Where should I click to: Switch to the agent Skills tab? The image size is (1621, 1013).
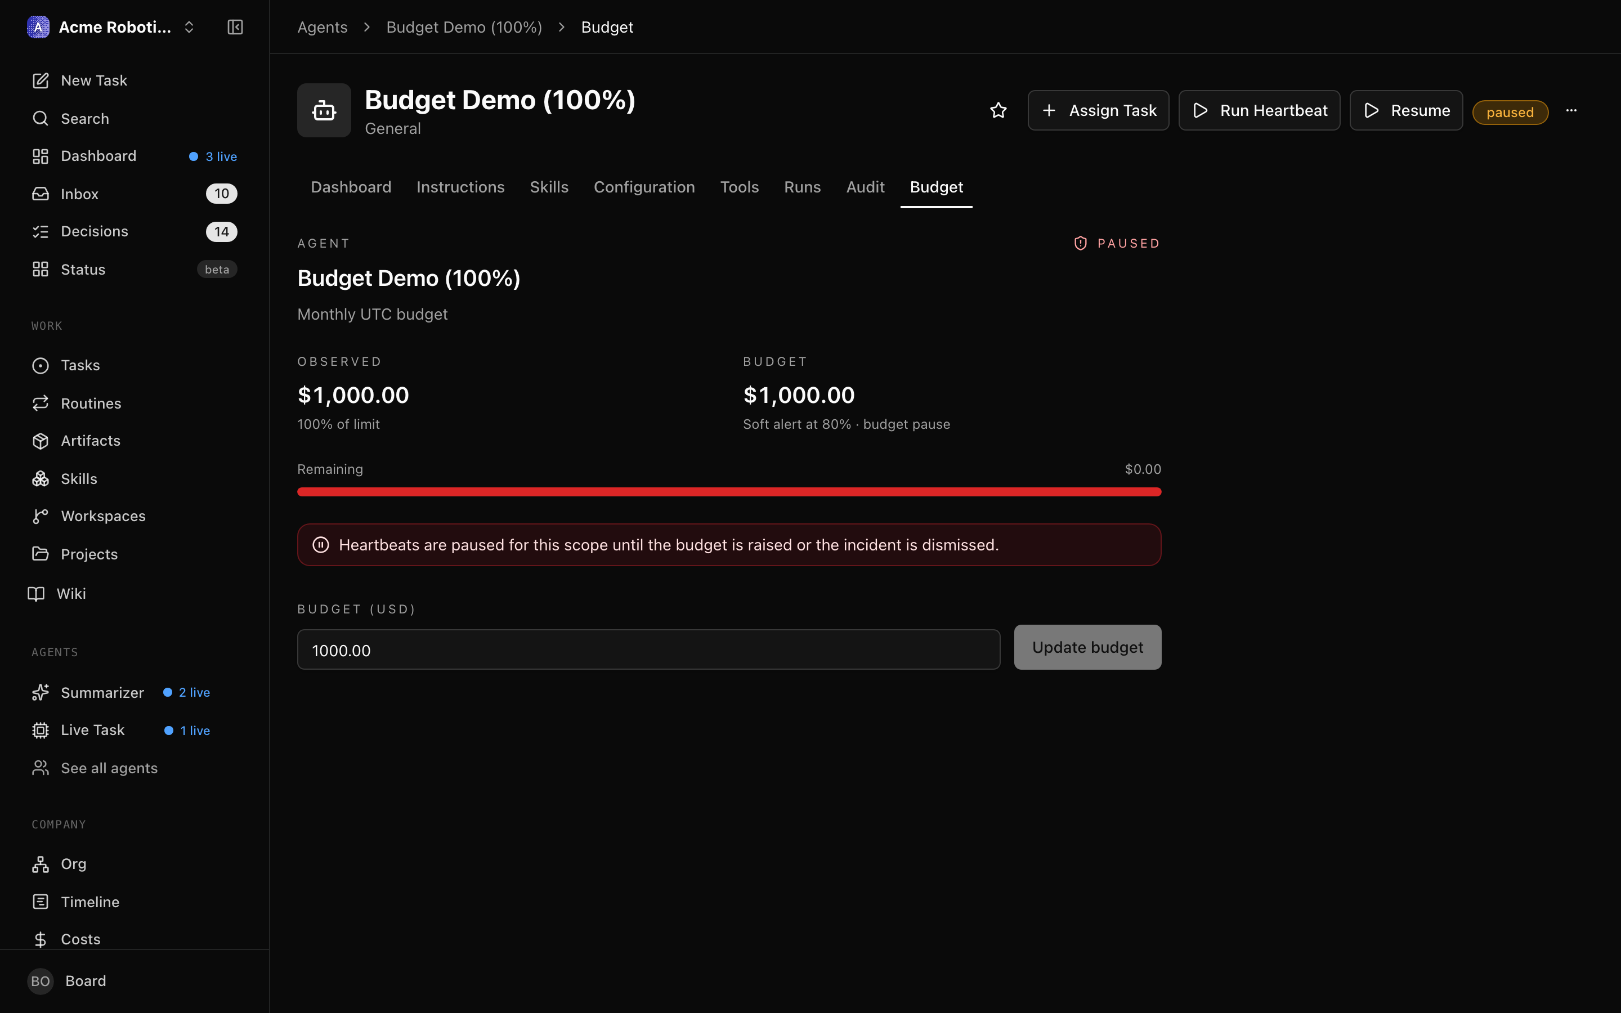pyautogui.click(x=549, y=187)
